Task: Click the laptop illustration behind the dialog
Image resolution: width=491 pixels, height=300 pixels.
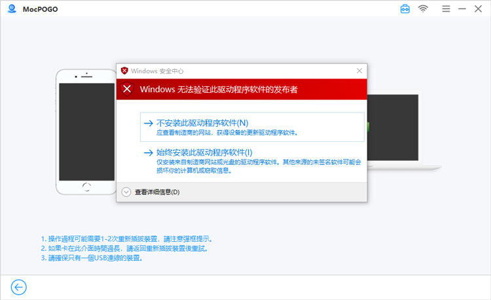Action: pos(399,131)
